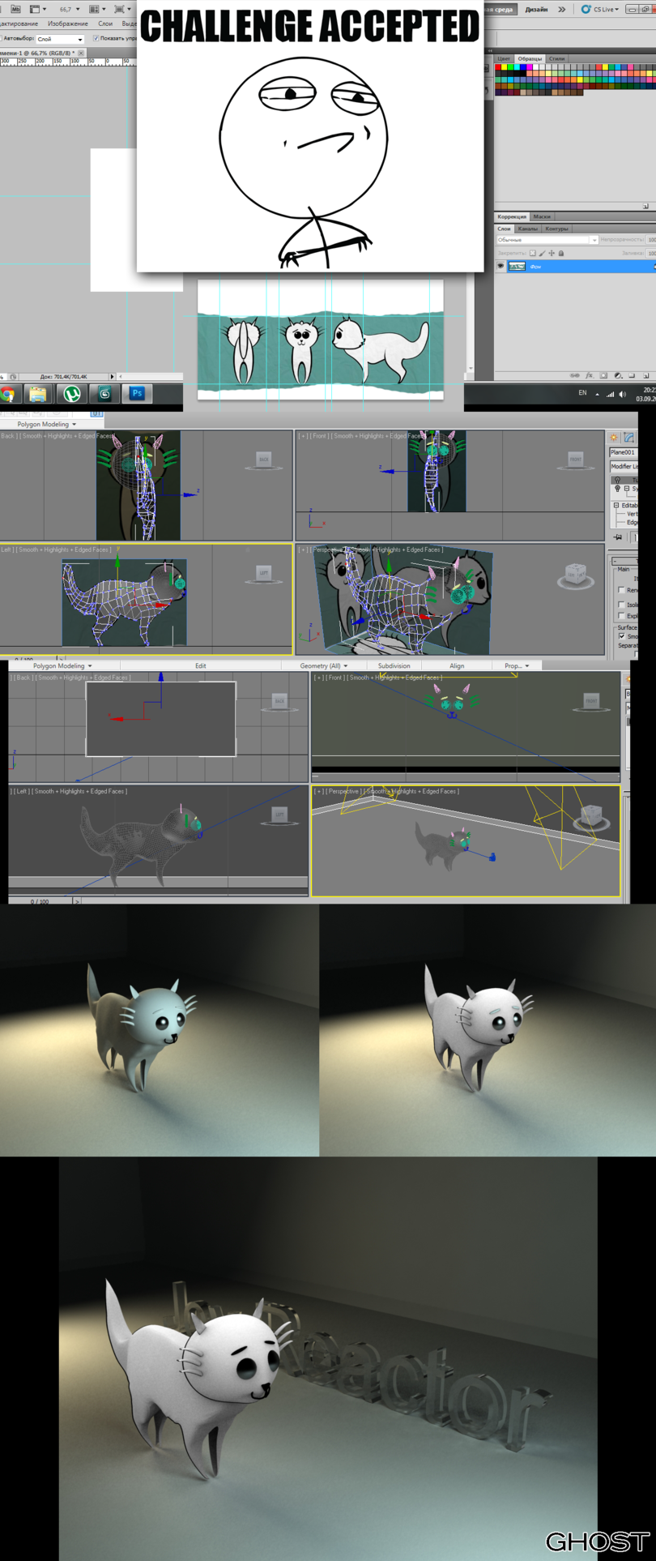Expand the Geometry (All) ribbon dropdown

[323, 665]
